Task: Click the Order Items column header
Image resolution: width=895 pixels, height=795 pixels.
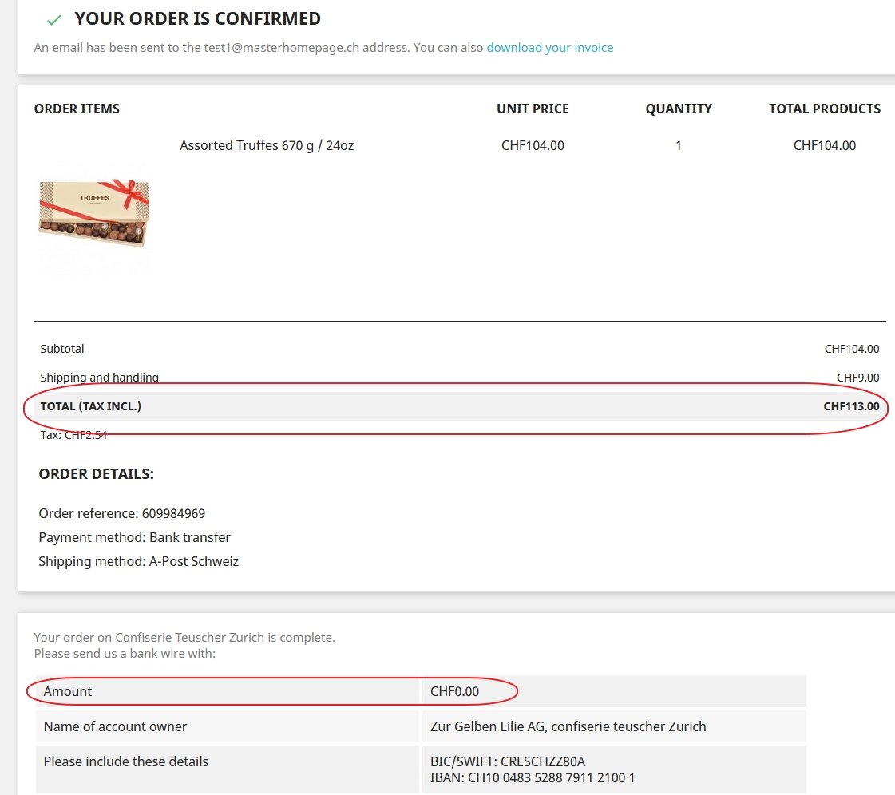Action: click(x=77, y=109)
